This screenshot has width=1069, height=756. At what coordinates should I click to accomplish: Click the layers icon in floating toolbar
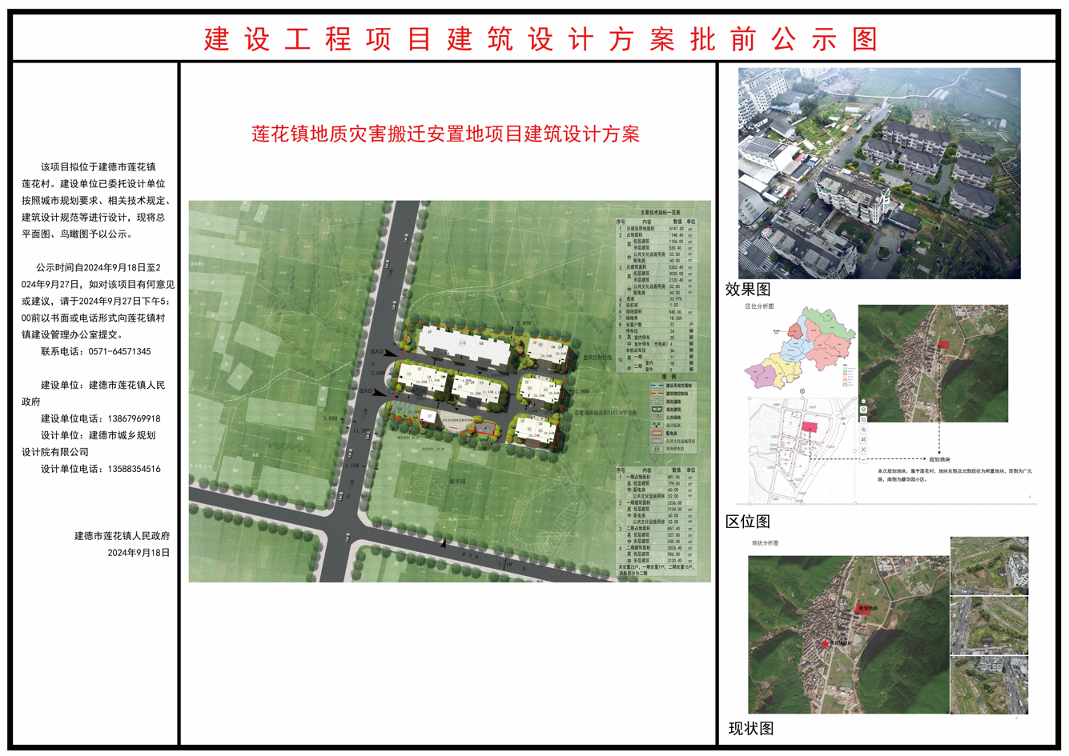pyautogui.click(x=863, y=410)
